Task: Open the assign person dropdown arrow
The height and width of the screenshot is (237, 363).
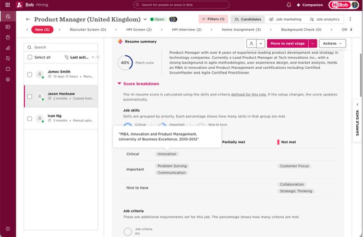Action: click(x=261, y=43)
